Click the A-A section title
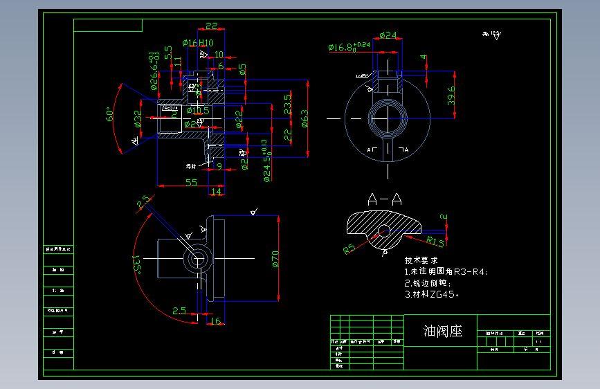This screenshot has height=389, width=600. point(385,200)
